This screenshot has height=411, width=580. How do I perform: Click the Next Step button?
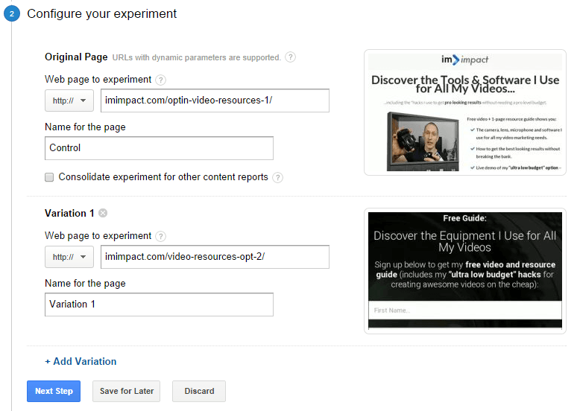[54, 391]
